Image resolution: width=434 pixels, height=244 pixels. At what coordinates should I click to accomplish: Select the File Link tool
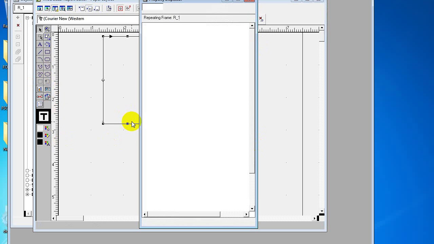click(x=47, y=97)
